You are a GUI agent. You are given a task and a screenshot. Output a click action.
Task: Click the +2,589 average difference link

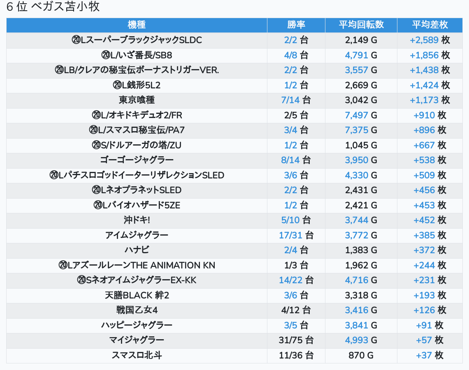point(424,40)
